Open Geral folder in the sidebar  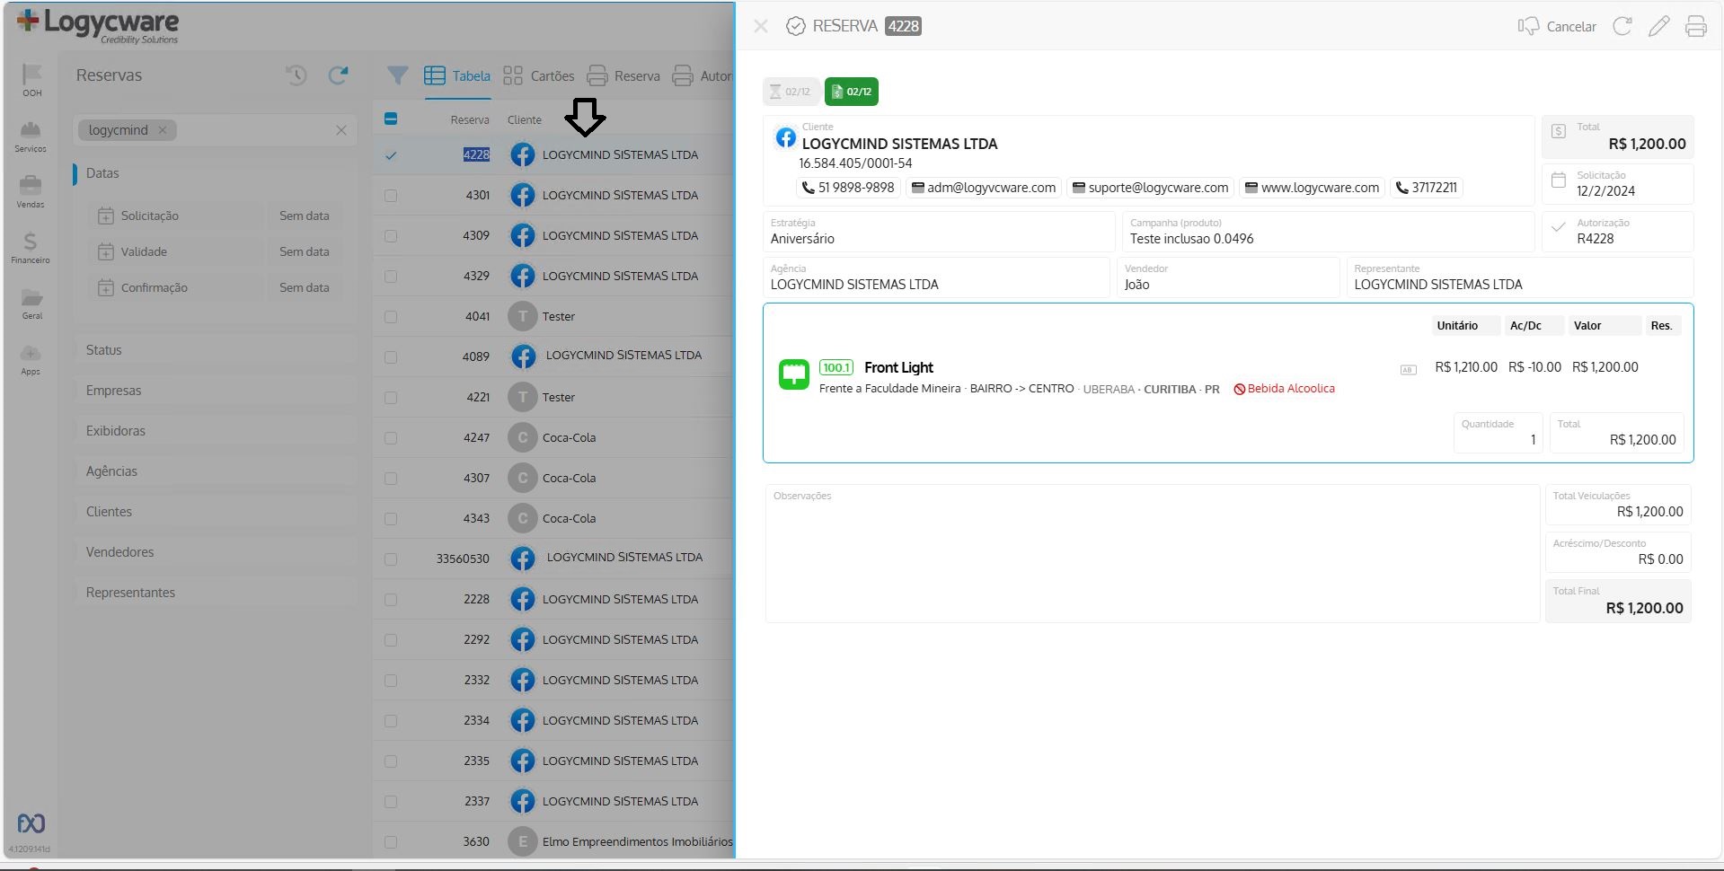pos(31,304)
